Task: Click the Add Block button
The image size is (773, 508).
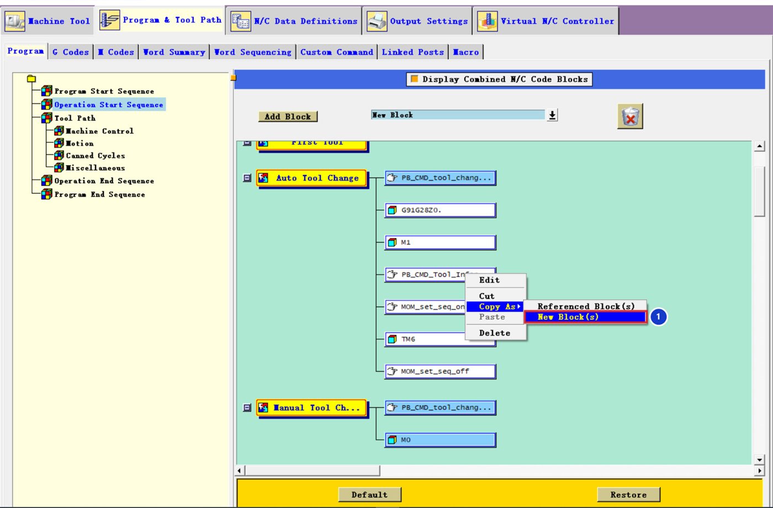Action: [288, 117]
